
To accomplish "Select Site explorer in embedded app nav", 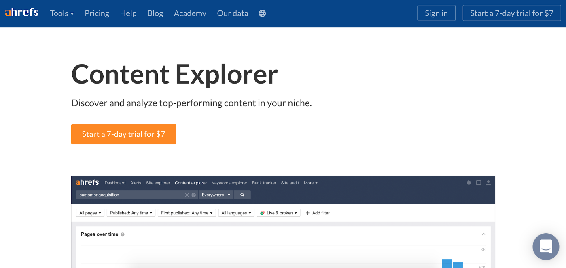I will tap(158, 183).
